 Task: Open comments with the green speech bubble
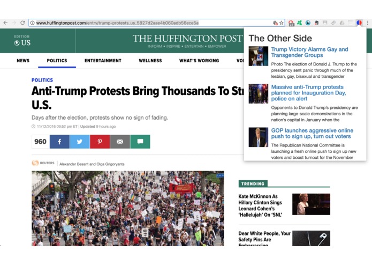140,142
